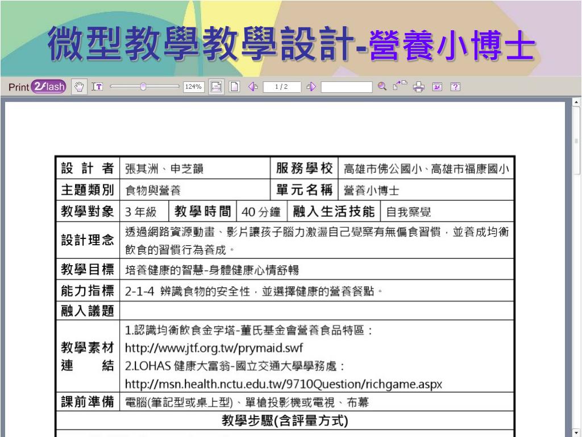Click the URL http://www.jtf.org.tw/prymaid.swf
Image resolution: width=582 pixels, height=437 pixels.
[x=214, y=348]
